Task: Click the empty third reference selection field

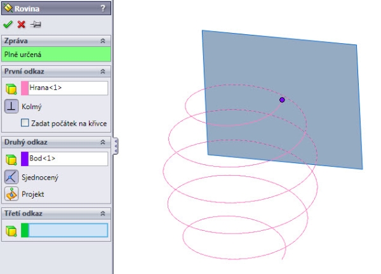Action: [x=68, y=230]
